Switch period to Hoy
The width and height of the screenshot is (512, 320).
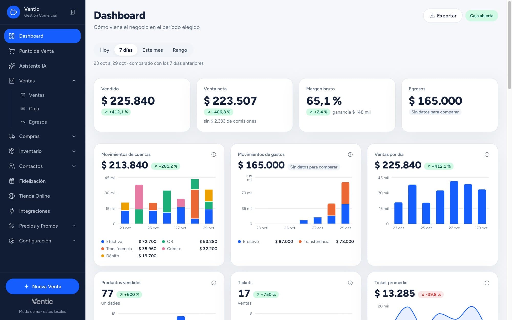[x=104, y=50]
